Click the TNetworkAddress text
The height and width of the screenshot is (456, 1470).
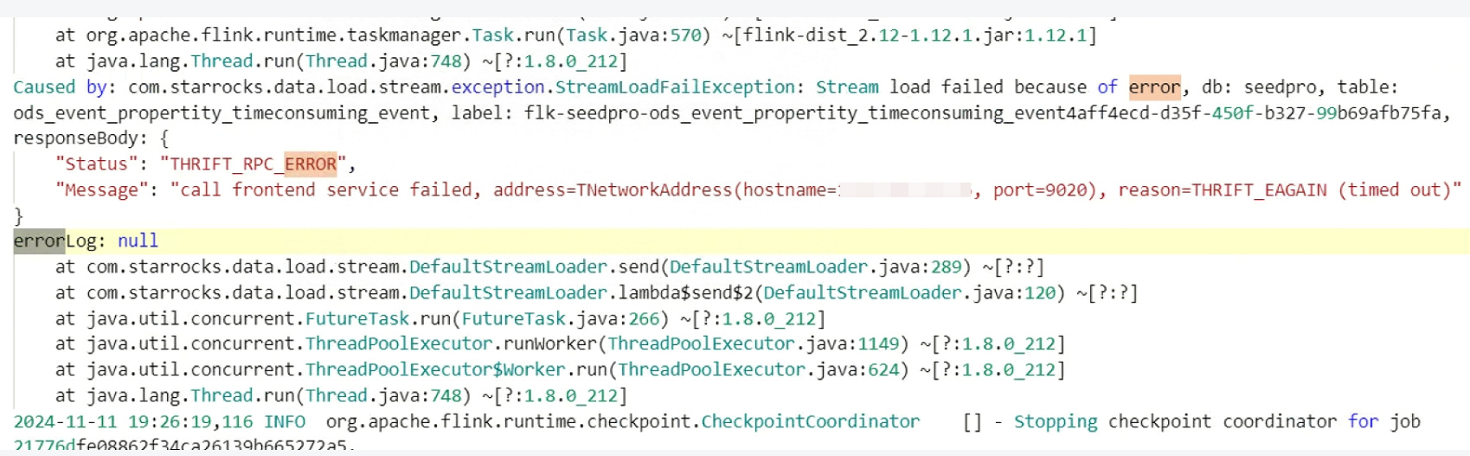(x=655, y=190)
